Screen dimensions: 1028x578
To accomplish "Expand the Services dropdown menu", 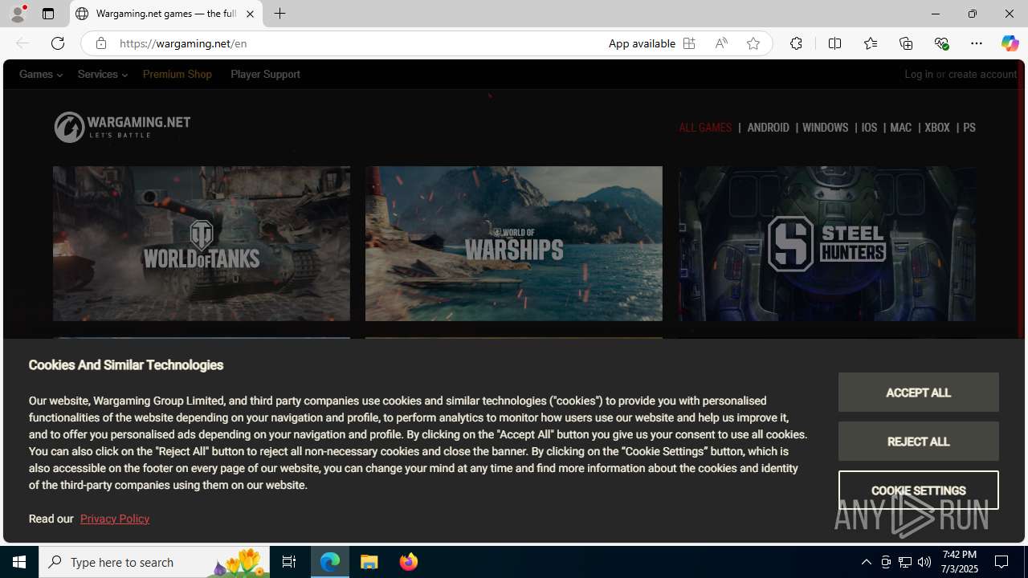I will (x=102, y=74).
